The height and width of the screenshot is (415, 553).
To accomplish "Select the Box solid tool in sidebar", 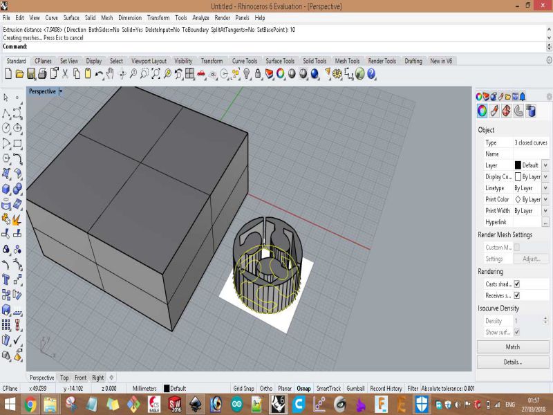I will [x=6, y=188].
